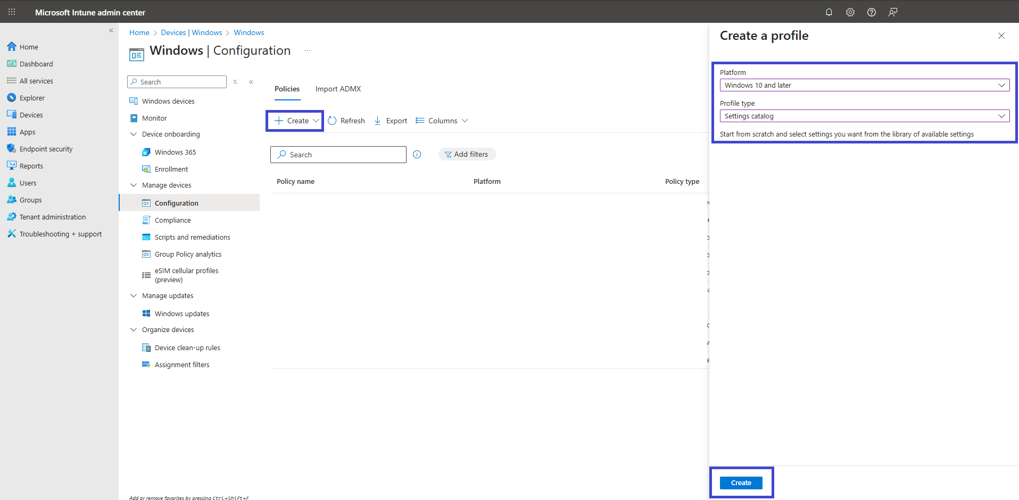Screen dimensions: 1019x500
Task: Open Group Policy analytics
Action: coord(188,253)
